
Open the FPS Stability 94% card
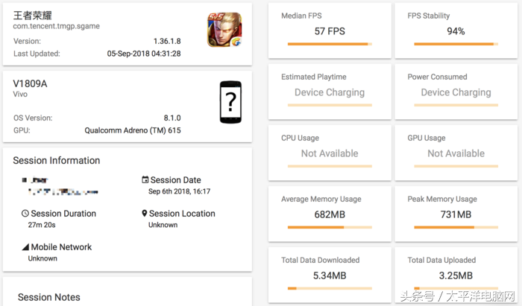click(x=456, y=31)
